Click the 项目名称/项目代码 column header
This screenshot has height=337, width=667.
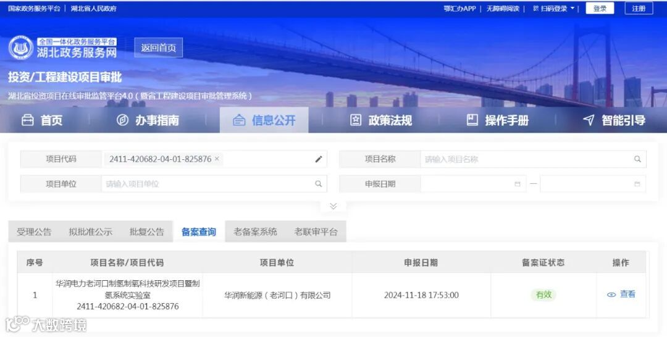click(127, 263)
